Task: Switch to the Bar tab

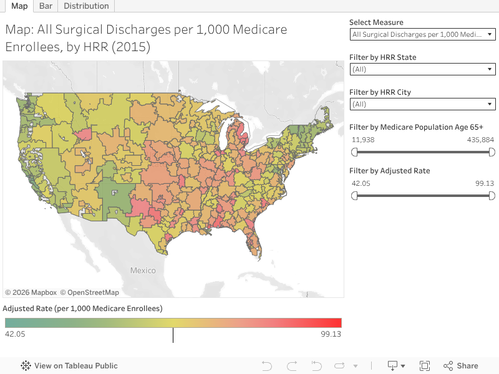Action: [x=45, y=6]
